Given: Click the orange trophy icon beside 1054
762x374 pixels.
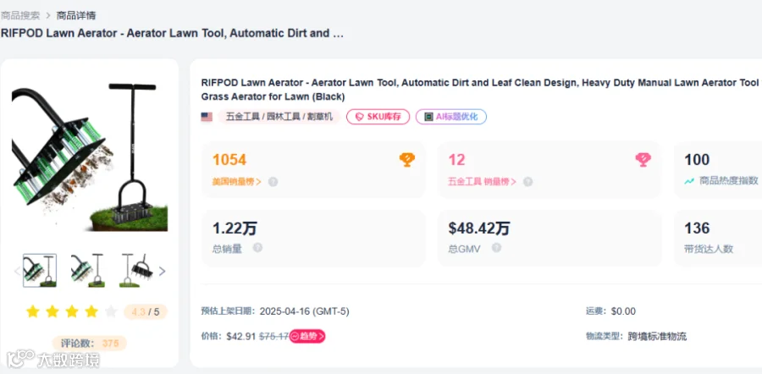Looking at the screenshot, I should point(407,159).
